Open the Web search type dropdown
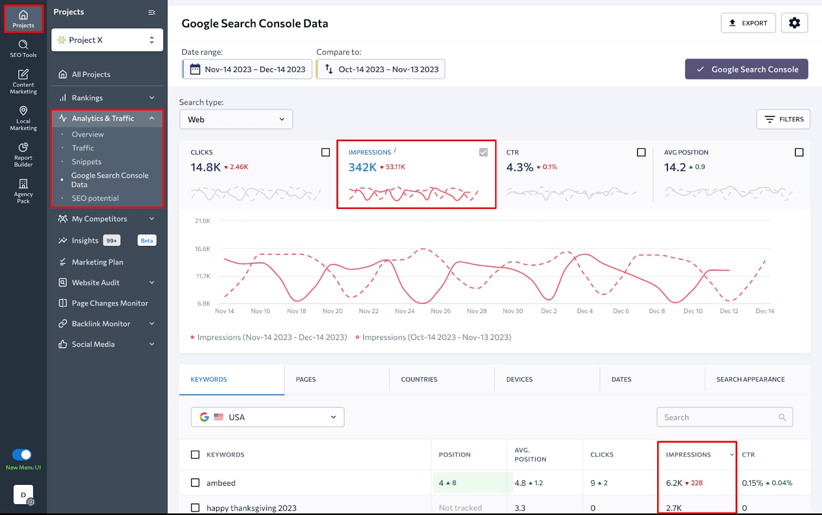822x515 pixels. 235,119
